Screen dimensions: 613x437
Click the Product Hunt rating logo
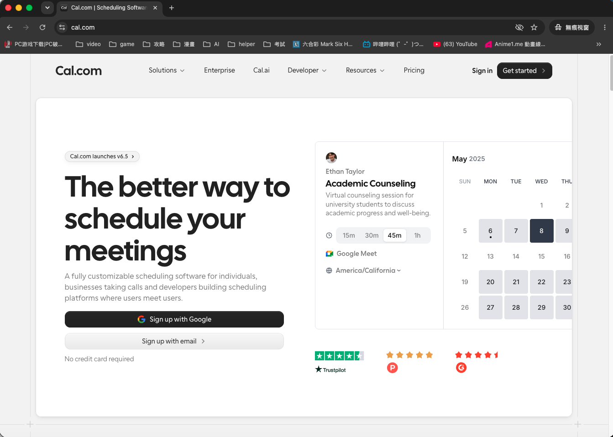[392, 368]
